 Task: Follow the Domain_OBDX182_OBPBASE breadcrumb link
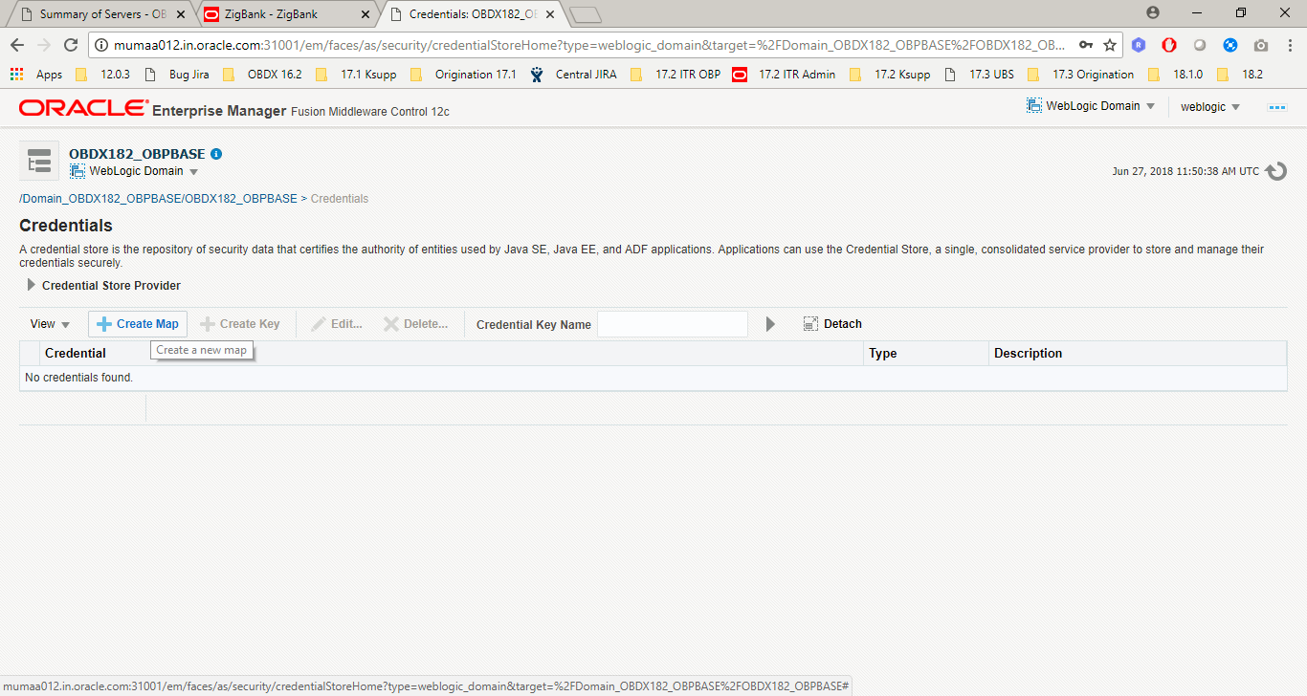(x=158, y=199)
